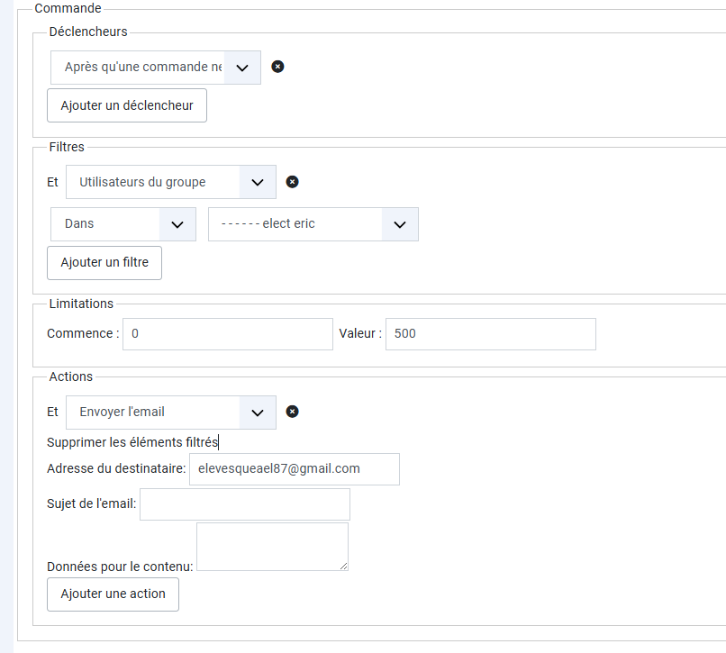
Task: Click 'Ajouter une action' button
Action: click(x=113, y=594)
